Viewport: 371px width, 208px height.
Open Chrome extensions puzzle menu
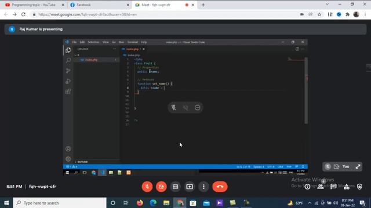click(347, 14)
